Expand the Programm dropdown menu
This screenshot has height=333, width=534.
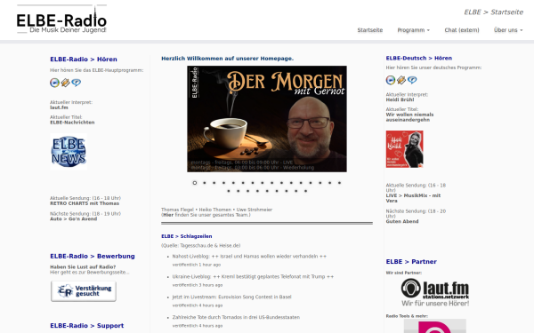pos(414,30)
